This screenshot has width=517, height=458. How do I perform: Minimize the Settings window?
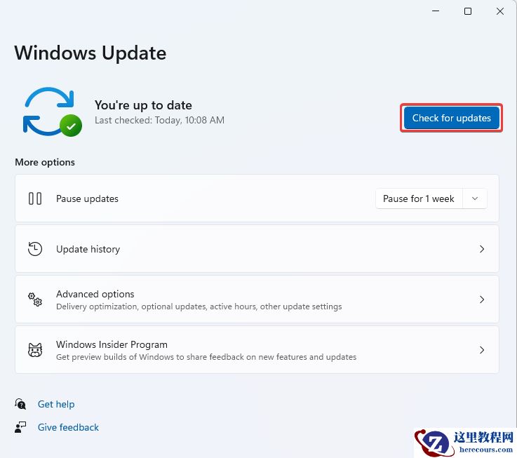coord(436,11)
